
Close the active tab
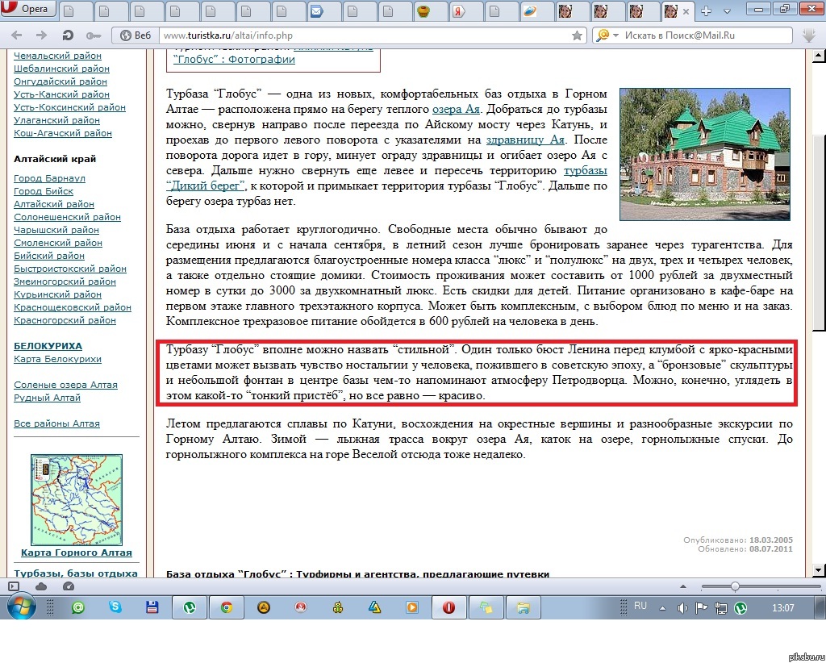pos(686,12)
